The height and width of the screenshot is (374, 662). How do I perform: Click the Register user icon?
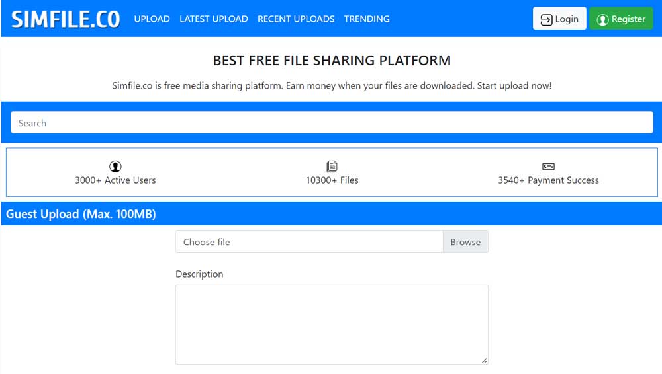pyautogui.click(x=602, y=20)
